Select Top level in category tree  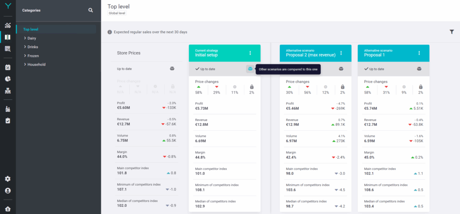tap(31, 29)
